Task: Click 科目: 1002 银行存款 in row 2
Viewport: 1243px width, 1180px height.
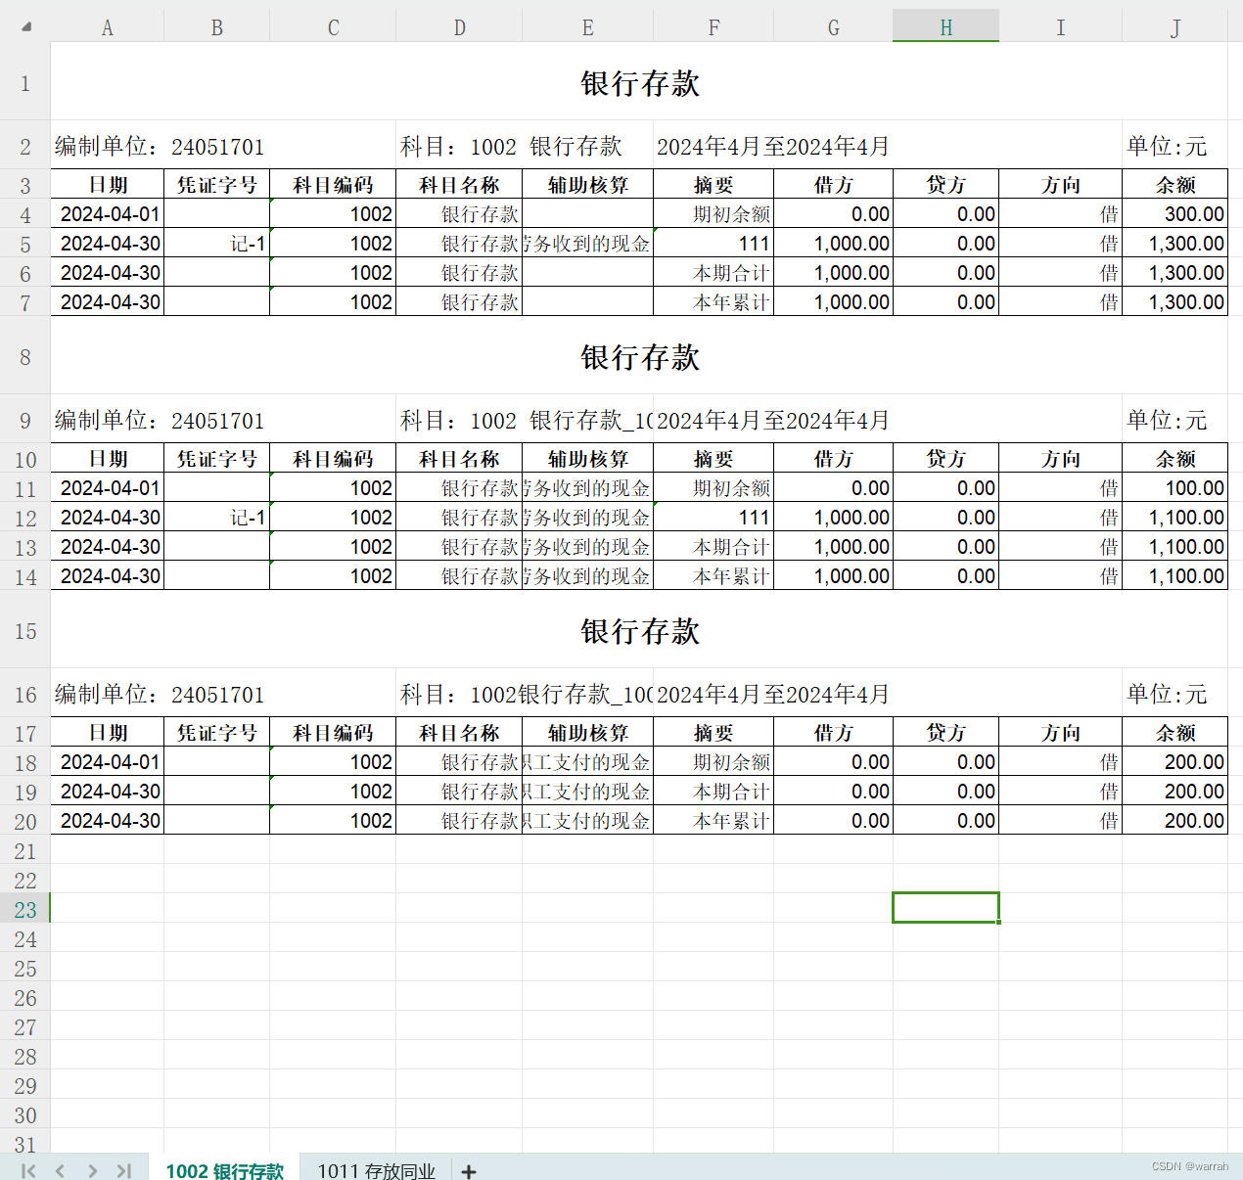Action: 511,147
